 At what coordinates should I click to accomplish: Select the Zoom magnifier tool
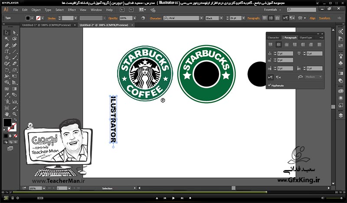[x=14, y=114]
